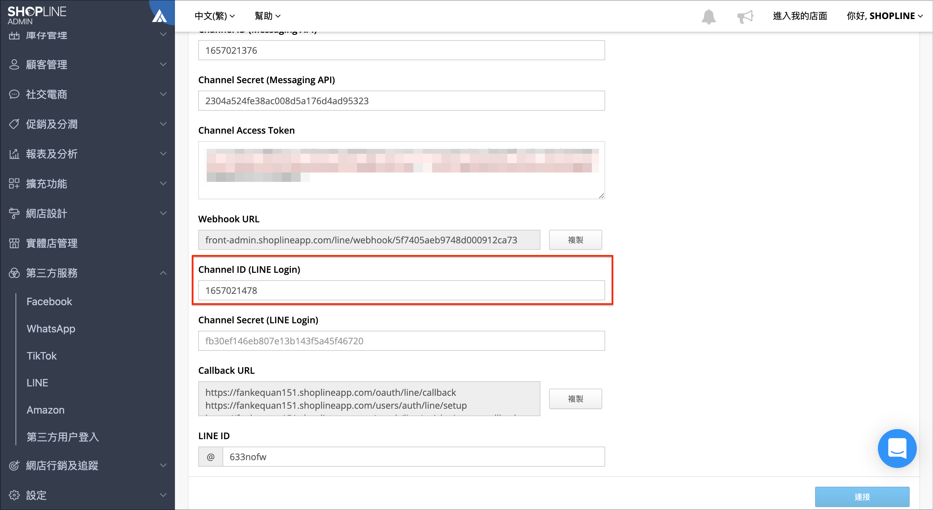
Task: Click the Callback URL text box
Action: (x=369, y=399)
